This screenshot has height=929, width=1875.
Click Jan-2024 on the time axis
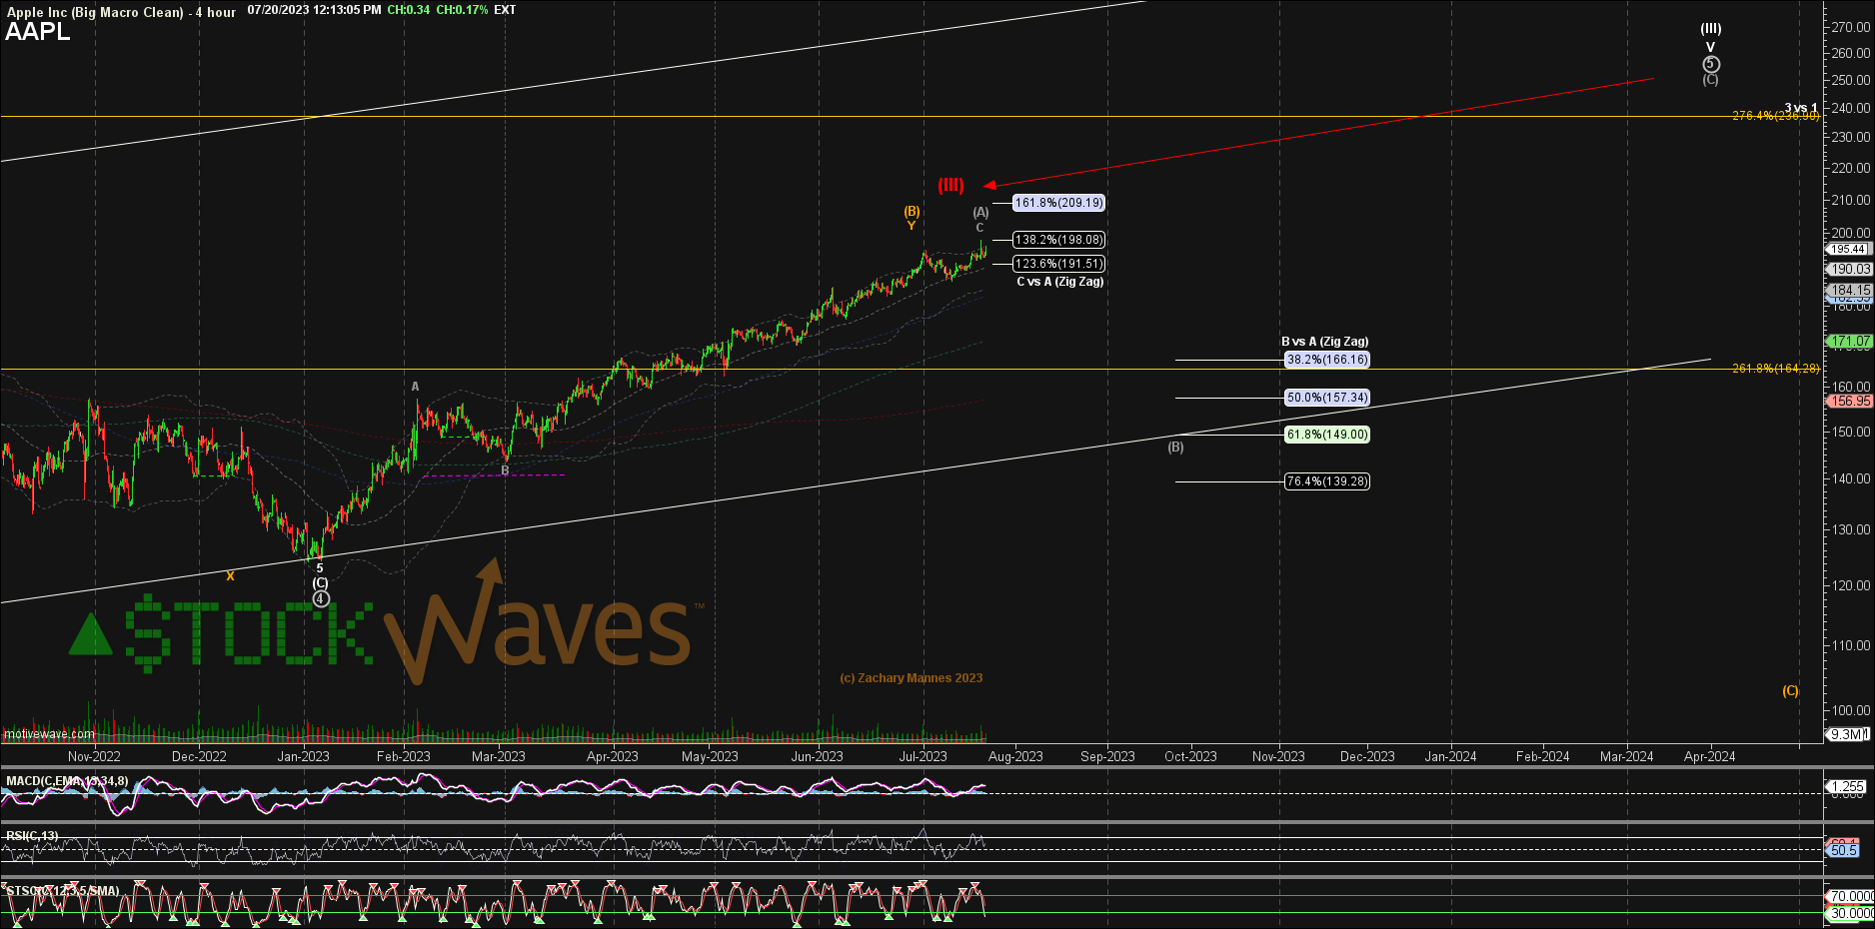pos(1450,756)
